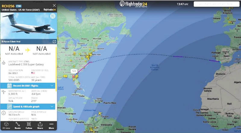The height and width of the screenshot is (133, 241).
Task: Close the RCH256 flight details panel
Action: pos(54,5)
